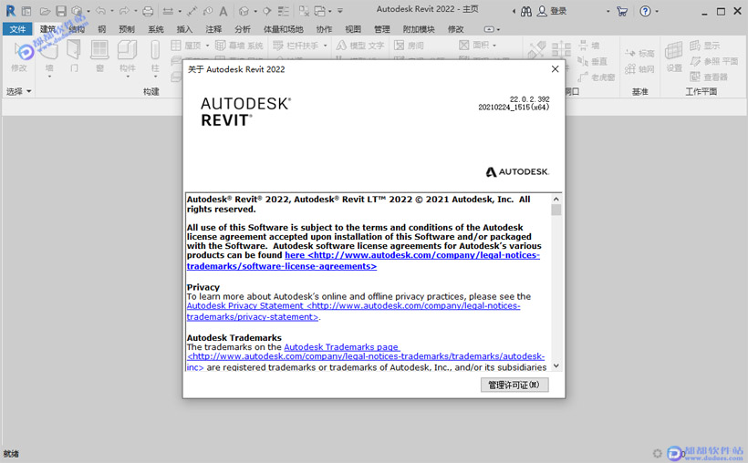This screenshot has height=463, width=748.
Task: Open the Switch Windows dropdown arrow
Action: (329, 11)
